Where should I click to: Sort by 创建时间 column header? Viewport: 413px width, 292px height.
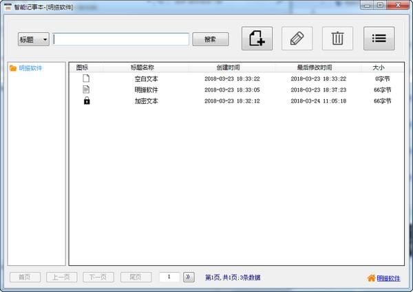coord(228,67)
